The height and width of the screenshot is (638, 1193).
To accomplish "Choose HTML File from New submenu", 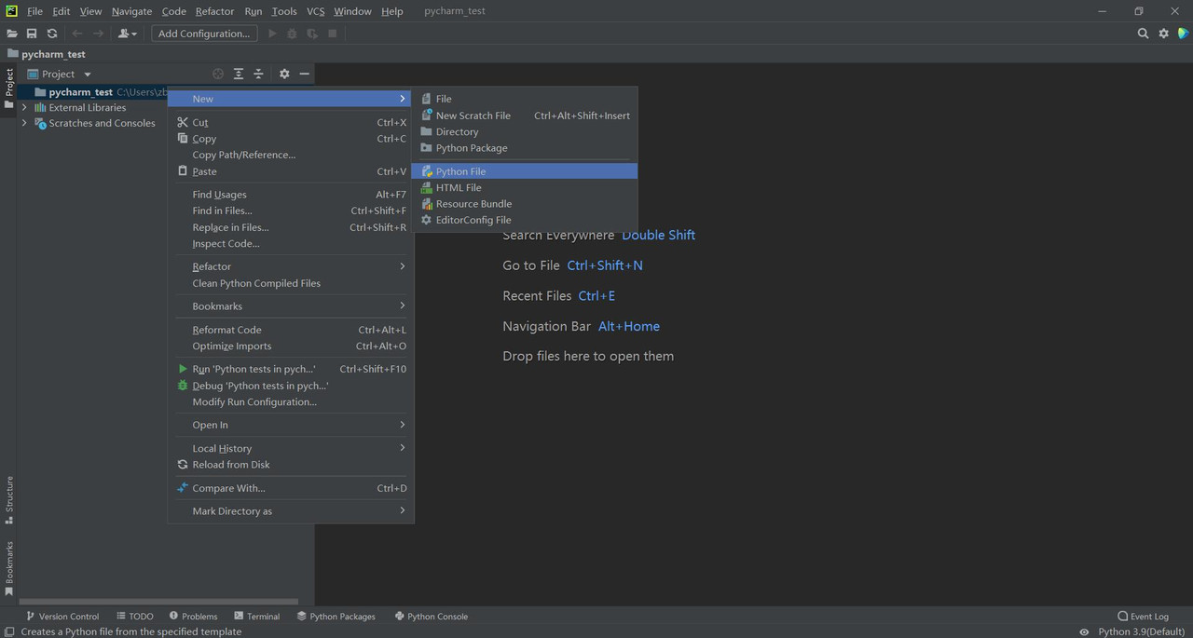I will [525, 187].
